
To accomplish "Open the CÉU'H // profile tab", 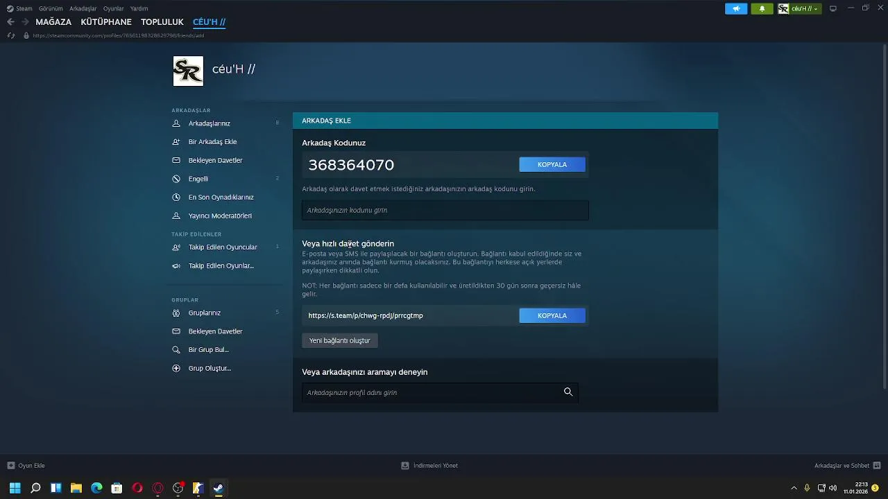I will 209,21.
